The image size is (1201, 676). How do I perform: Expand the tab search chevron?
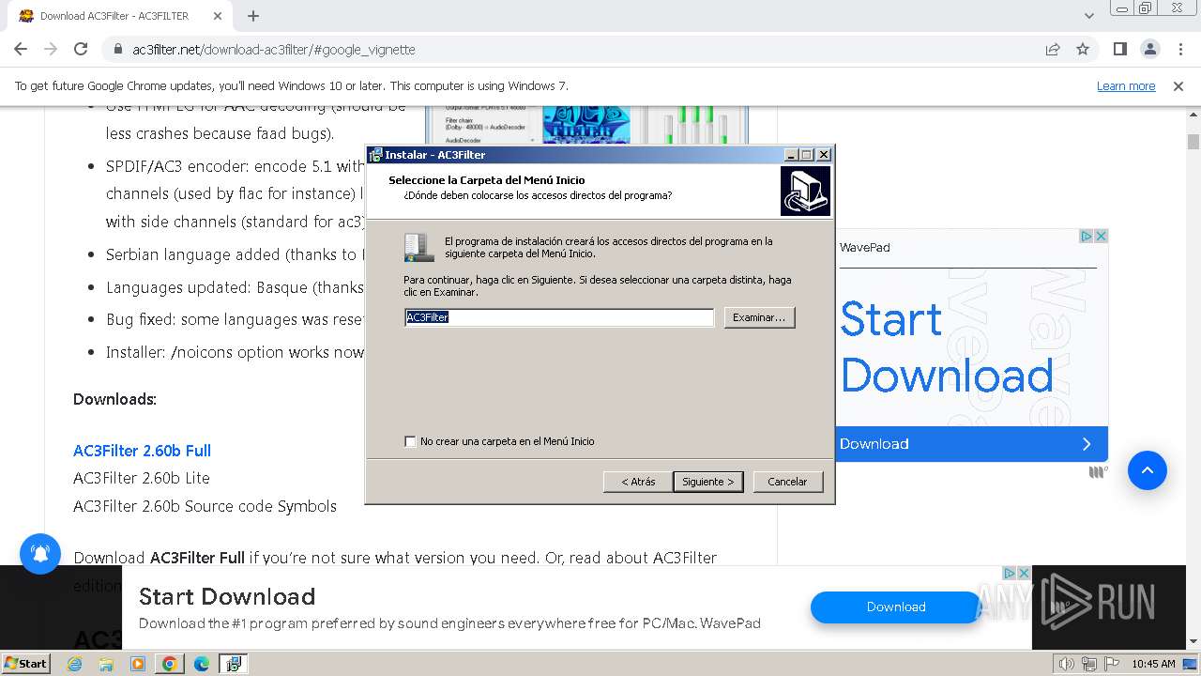1089,16
